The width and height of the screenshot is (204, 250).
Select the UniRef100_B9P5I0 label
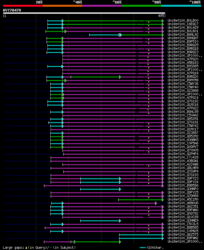[183, 41]
